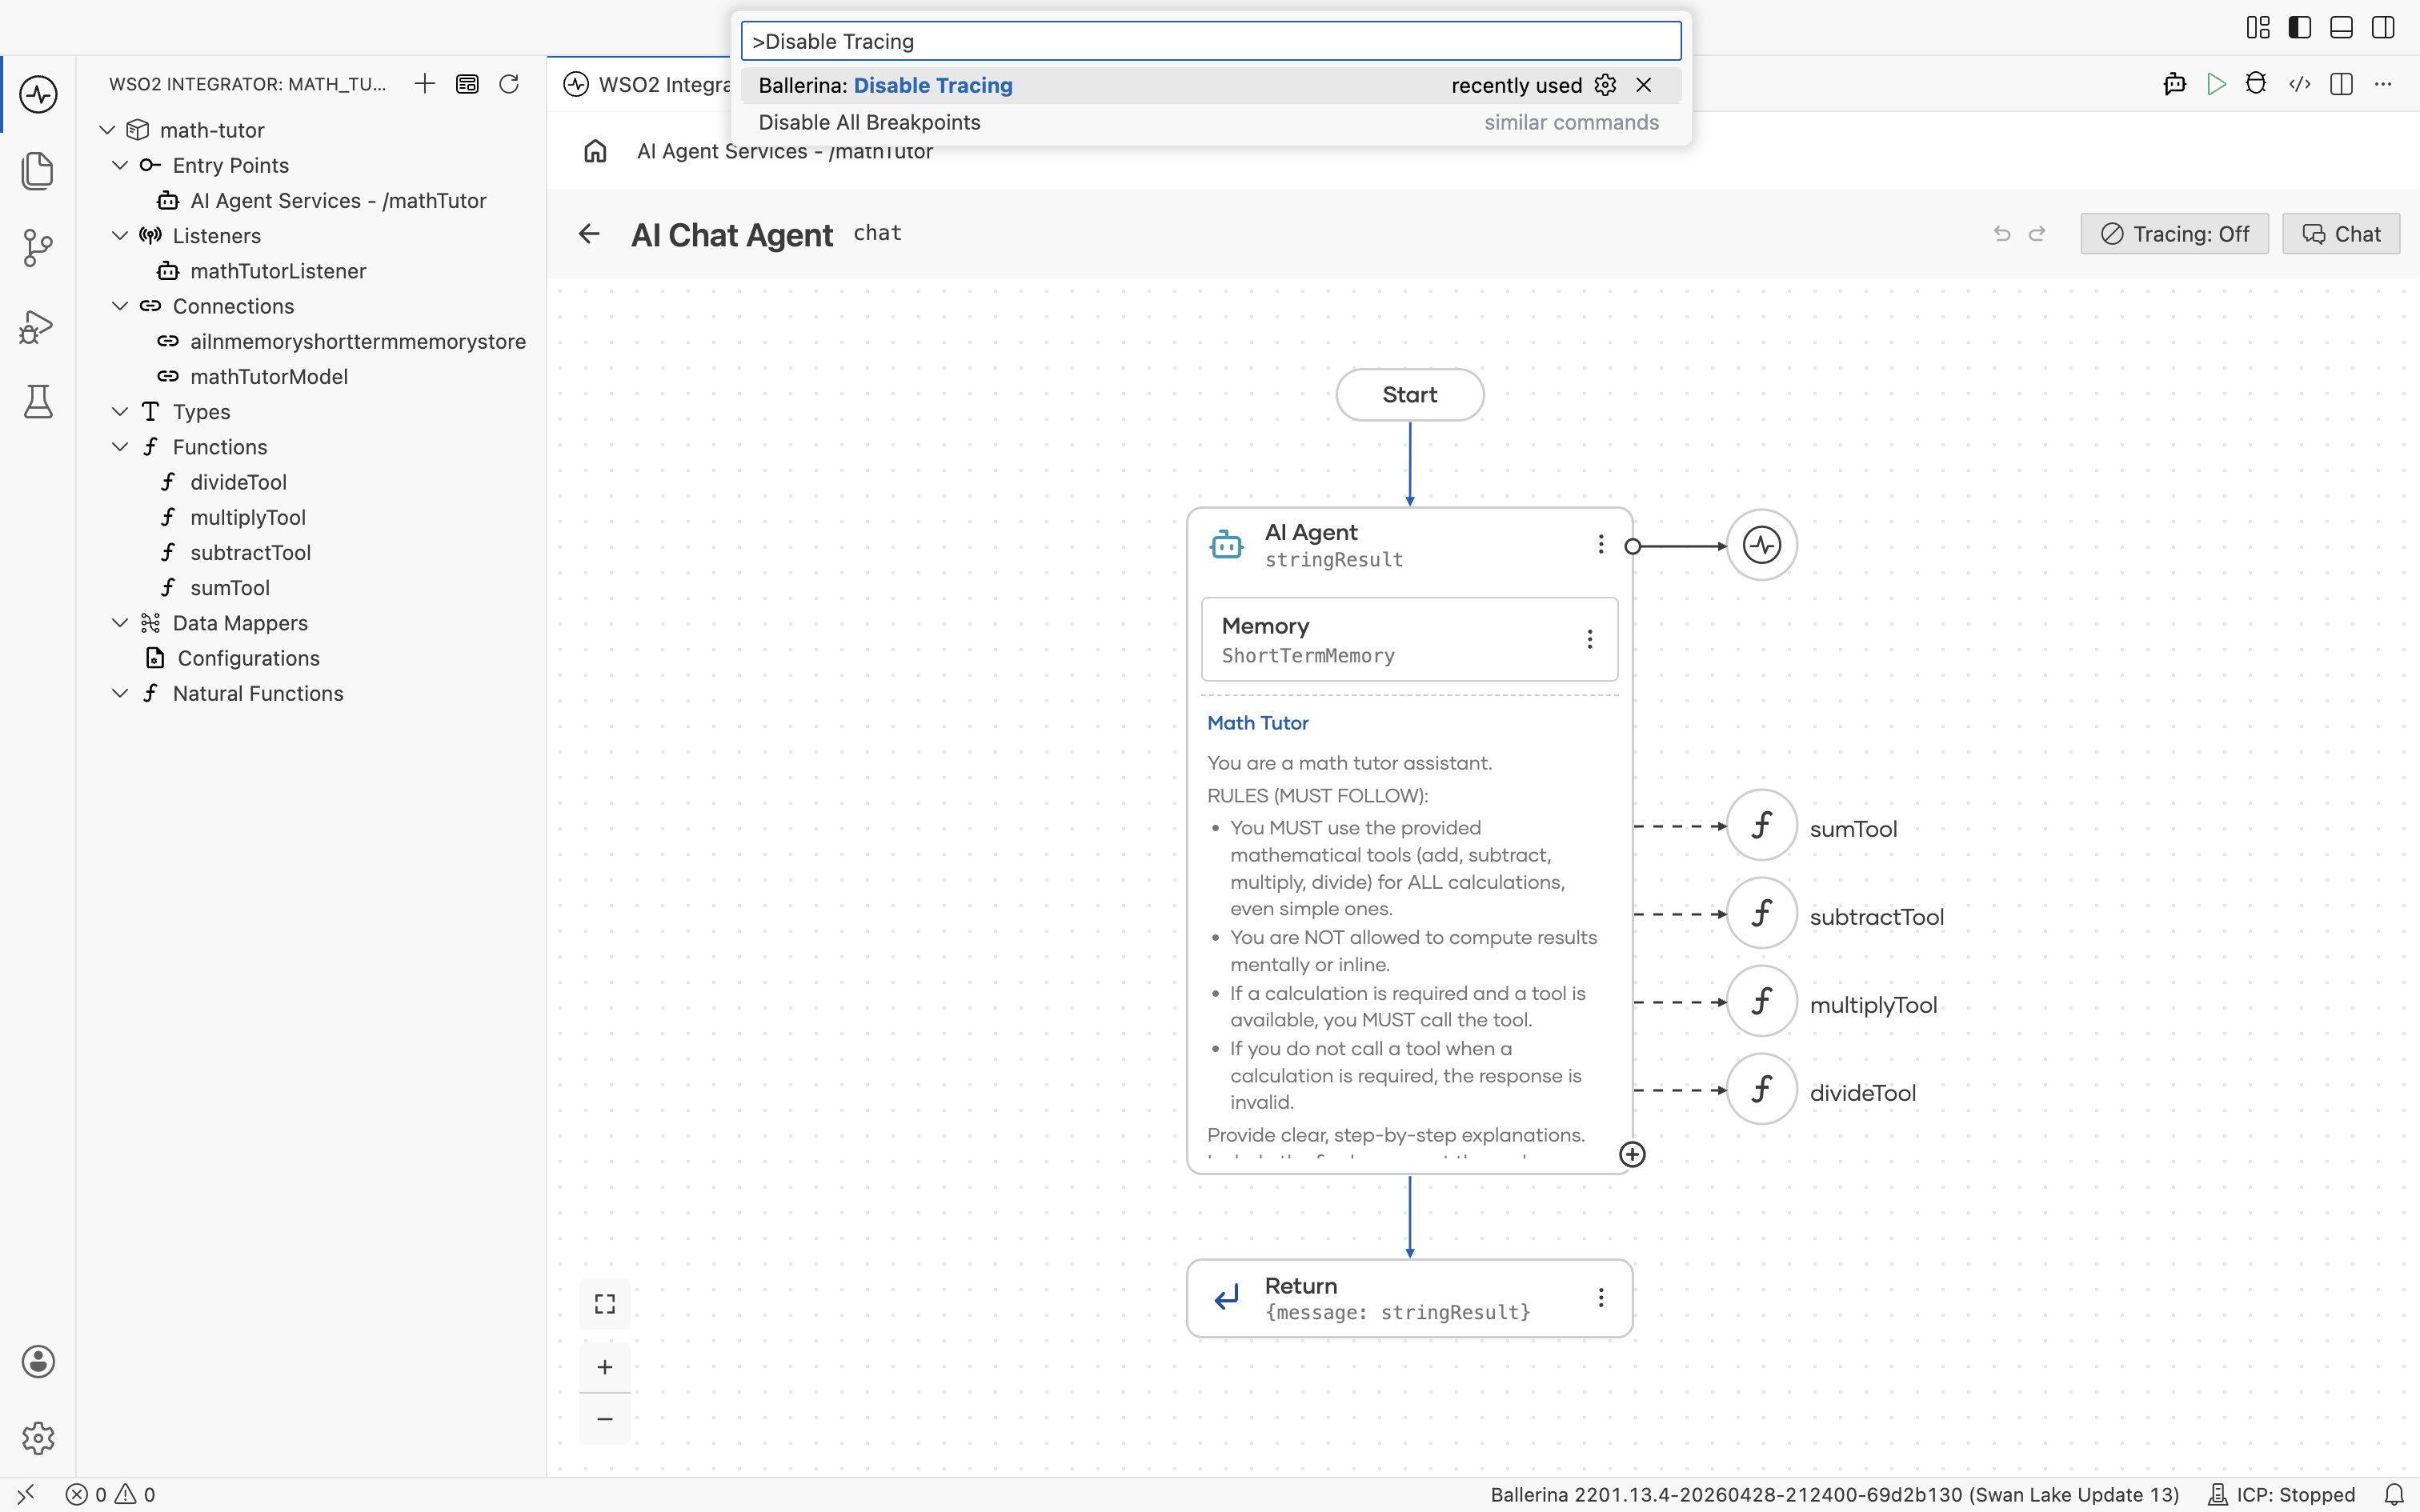
Task: Click the show overview icon in sidebar header
Action: pyautogui.click(x=467, y=84)
